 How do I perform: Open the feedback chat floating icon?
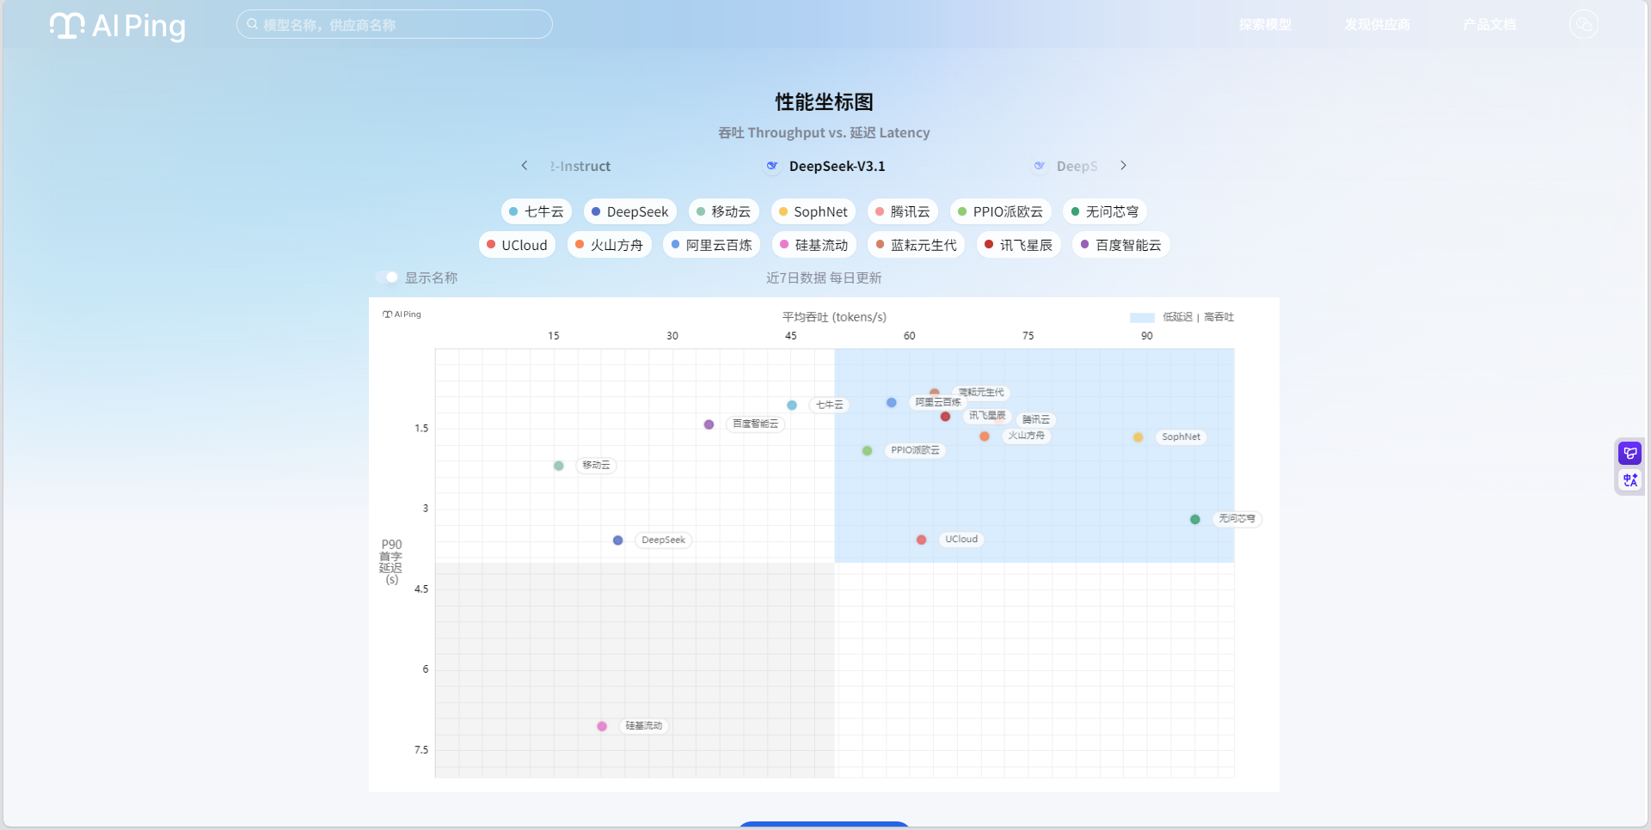1630,453
